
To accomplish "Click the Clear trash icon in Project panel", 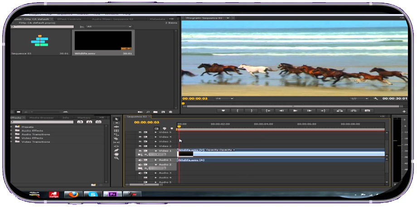I will (x=170, y=112).
